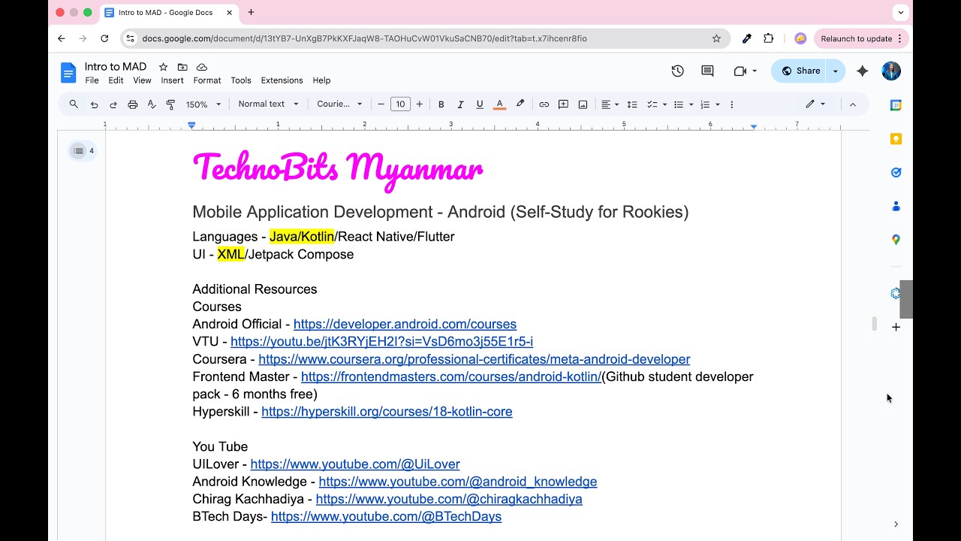Open Gemini assistant sparkle icon
The height and width of the screenshot is (541, 961).
click(862, 71)
